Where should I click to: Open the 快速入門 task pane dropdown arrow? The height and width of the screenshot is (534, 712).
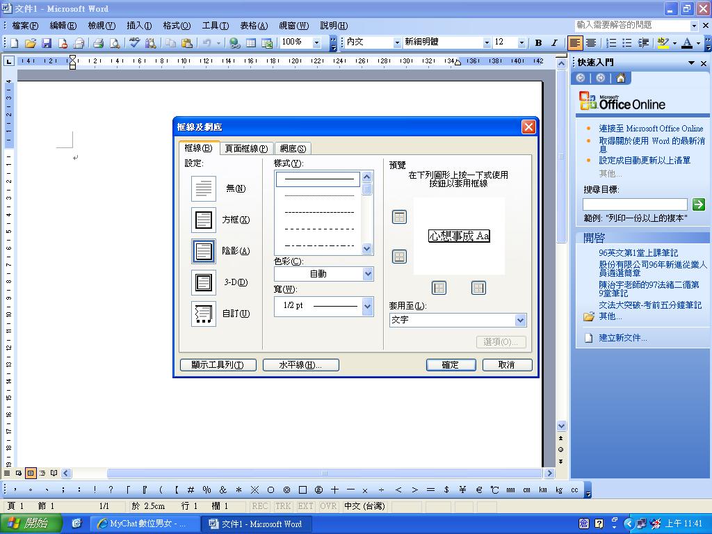[x=692, y=63]
